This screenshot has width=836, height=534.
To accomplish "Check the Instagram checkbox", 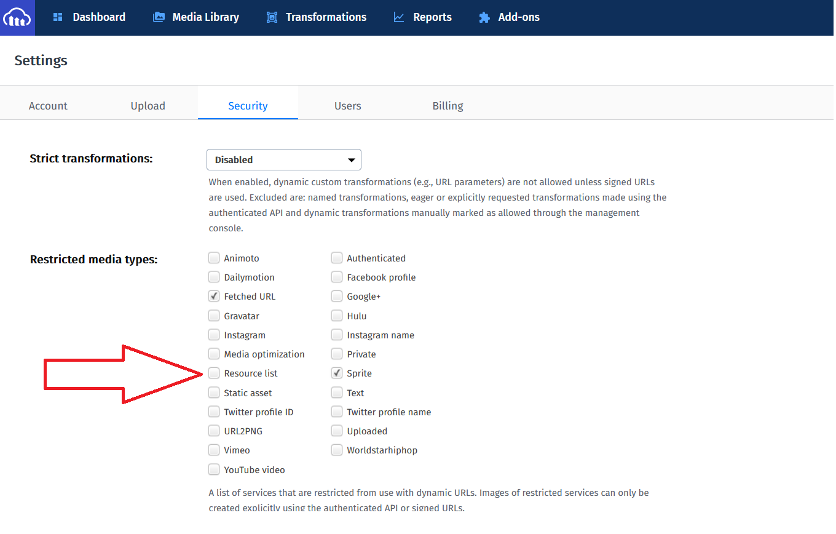I will [x=214, y=335].
